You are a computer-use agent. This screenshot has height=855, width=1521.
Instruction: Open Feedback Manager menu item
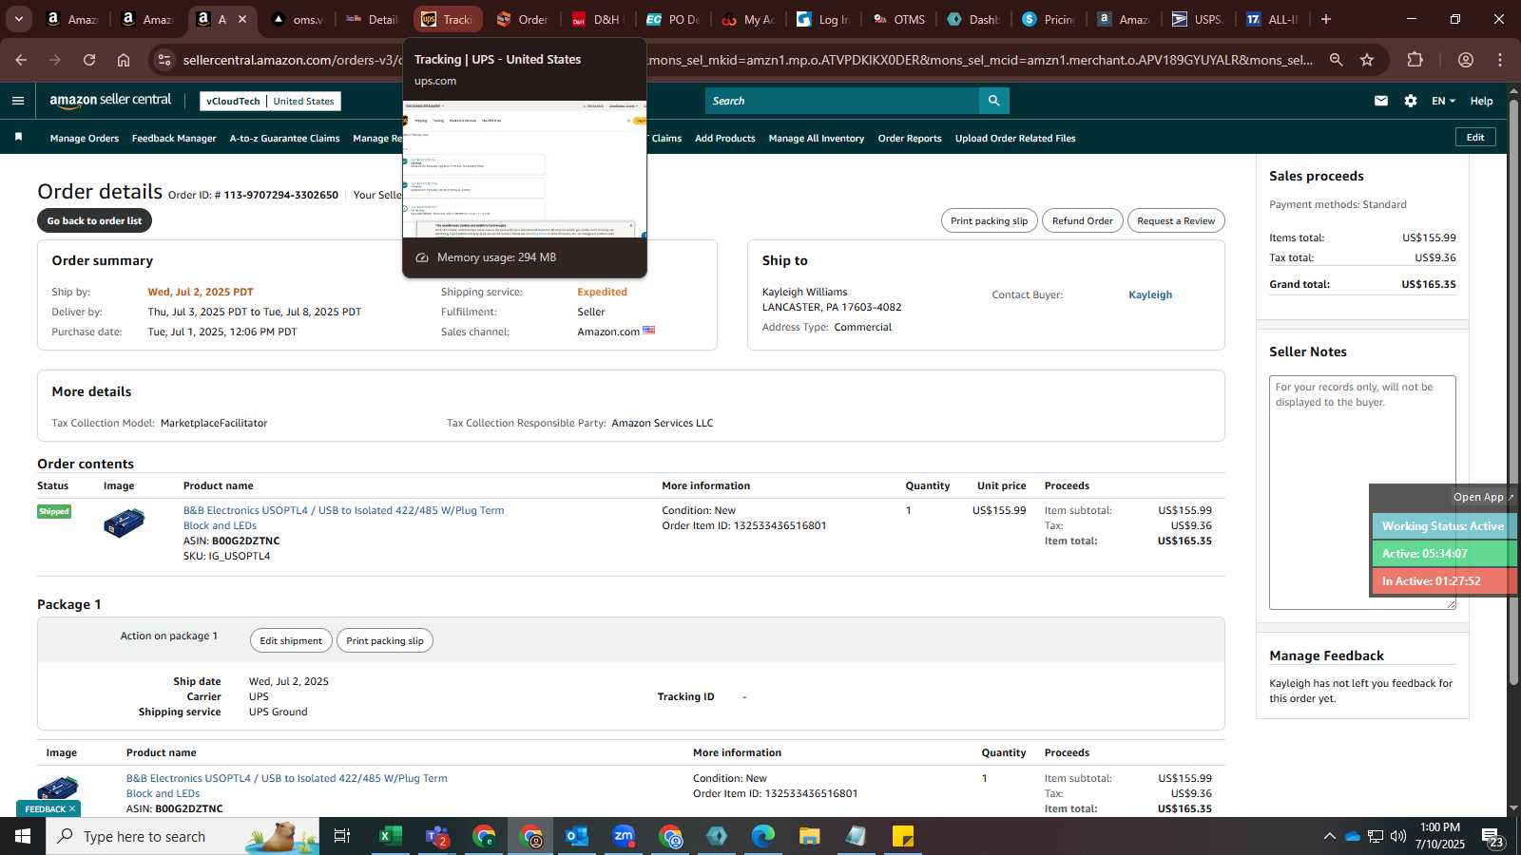point(174,138)
